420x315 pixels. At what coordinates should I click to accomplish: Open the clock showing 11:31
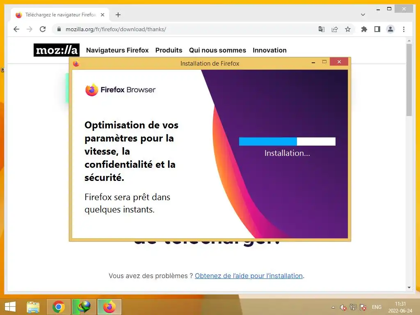click(x=400, y=307)
